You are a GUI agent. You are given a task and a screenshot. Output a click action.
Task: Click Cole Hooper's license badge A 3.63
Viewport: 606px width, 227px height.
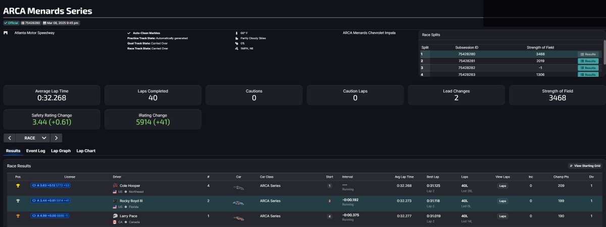[50, 186]
